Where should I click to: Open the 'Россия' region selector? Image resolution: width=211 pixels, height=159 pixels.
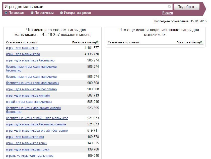pos(167,13)
